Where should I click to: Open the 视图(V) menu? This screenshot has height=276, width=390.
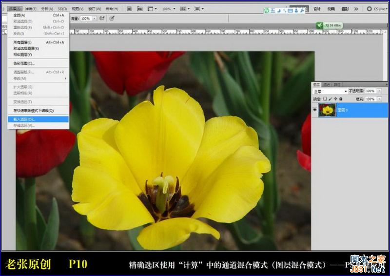tap(78, 9)
